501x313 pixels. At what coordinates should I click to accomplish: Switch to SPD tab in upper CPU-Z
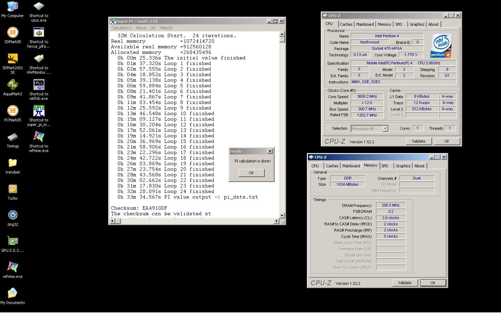click(399, 24)
